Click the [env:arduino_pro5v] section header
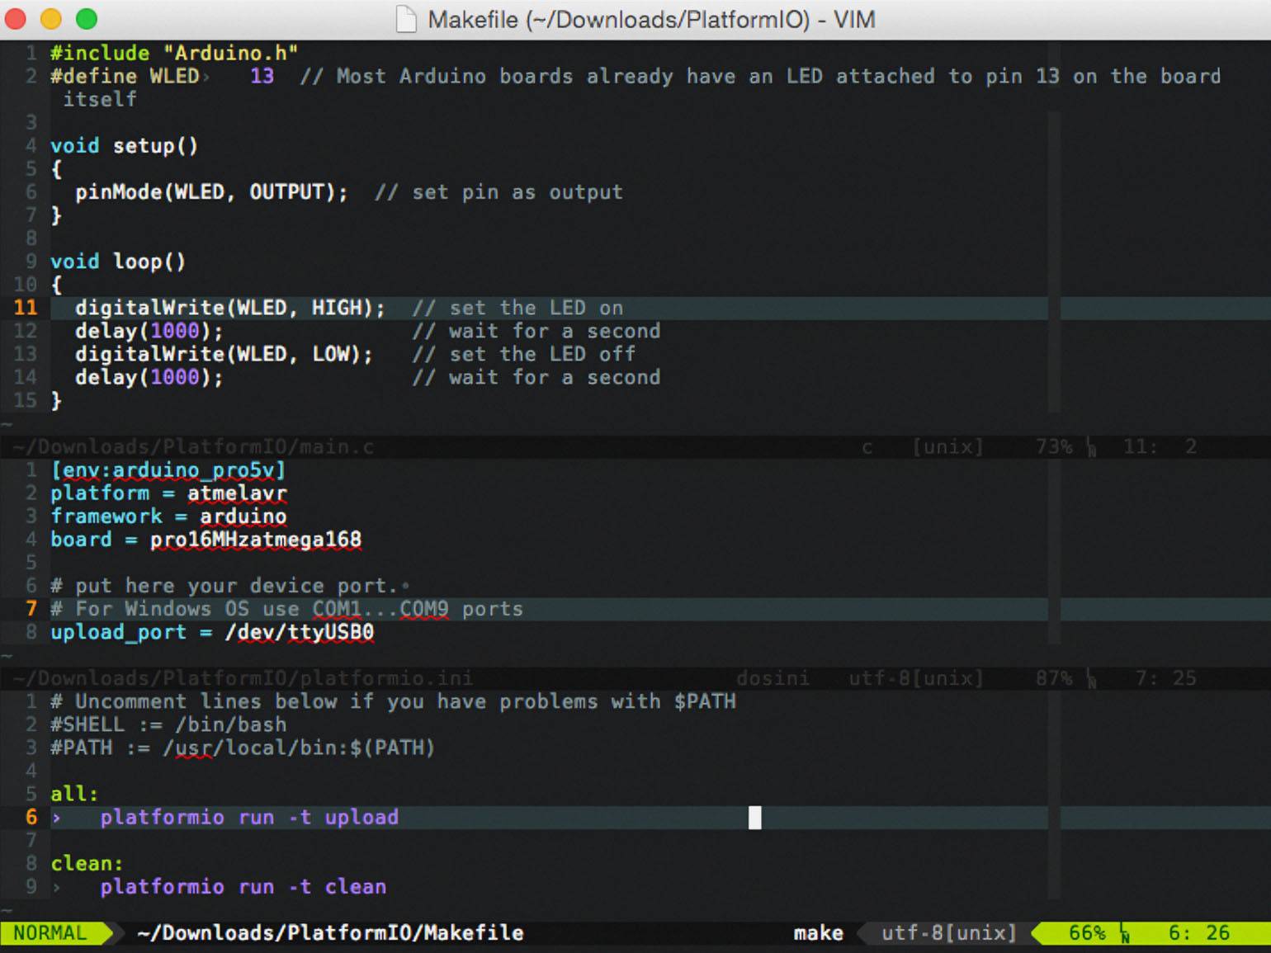The width and height of the screenshot is (1271, 953). [168, 470]
